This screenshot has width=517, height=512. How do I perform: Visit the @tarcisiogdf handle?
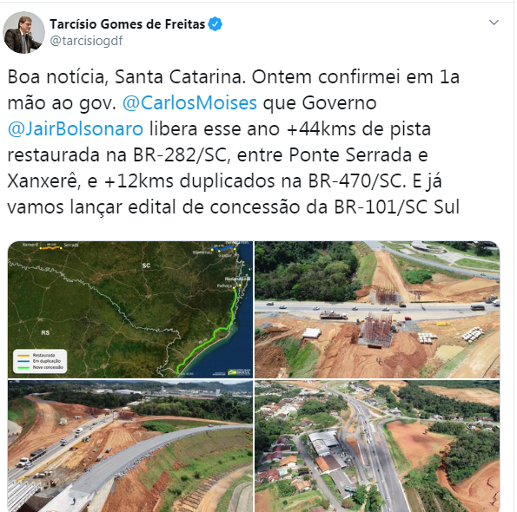(x=86, y=41)
